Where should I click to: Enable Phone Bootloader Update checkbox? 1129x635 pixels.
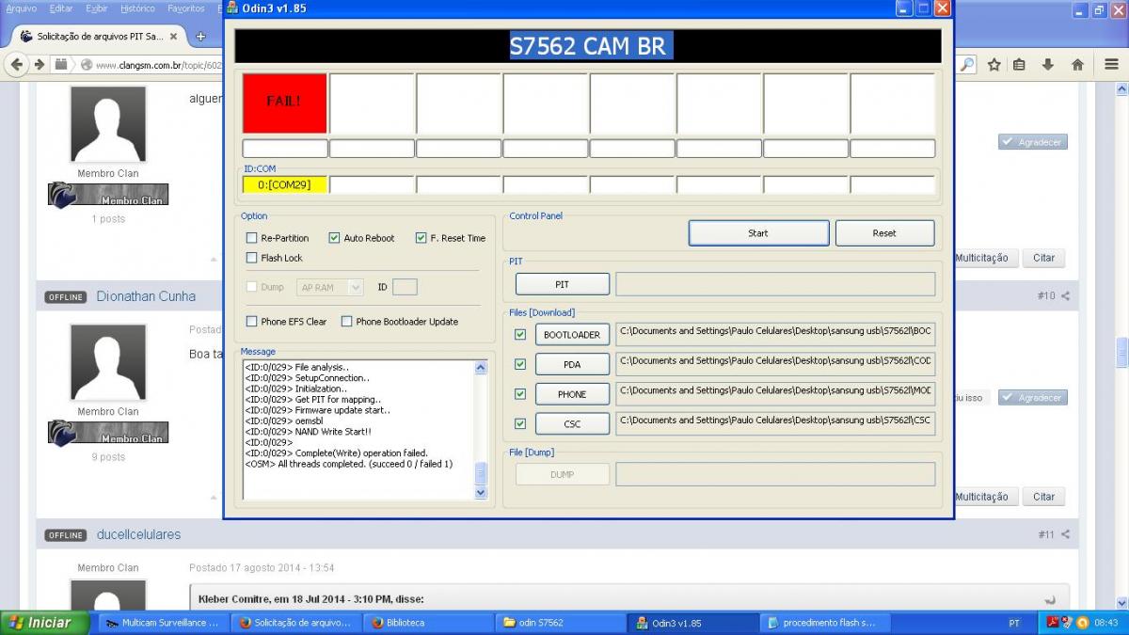(346, 322)
